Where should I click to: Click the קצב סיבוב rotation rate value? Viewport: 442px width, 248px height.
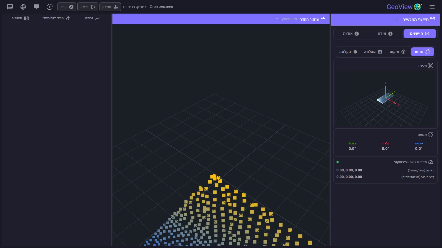point(349,177)
